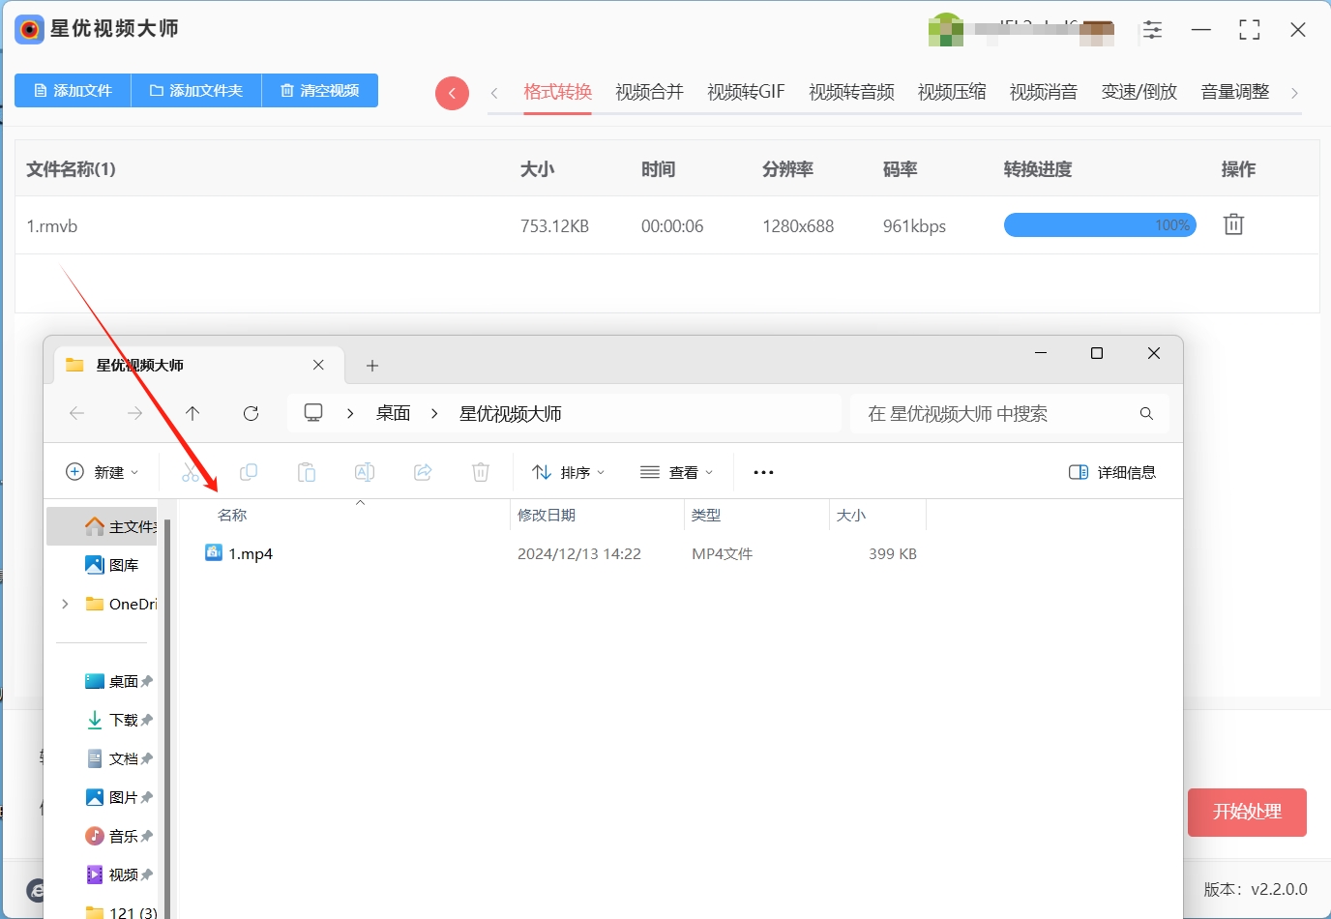Click the user avatar in title bar
The height and width of the screenshot is (919, 1331).
(x=945, y=30)
